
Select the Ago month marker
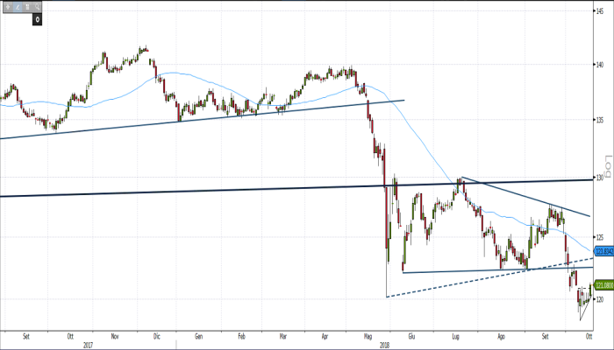pyautogui.click(x=502, y=336)
